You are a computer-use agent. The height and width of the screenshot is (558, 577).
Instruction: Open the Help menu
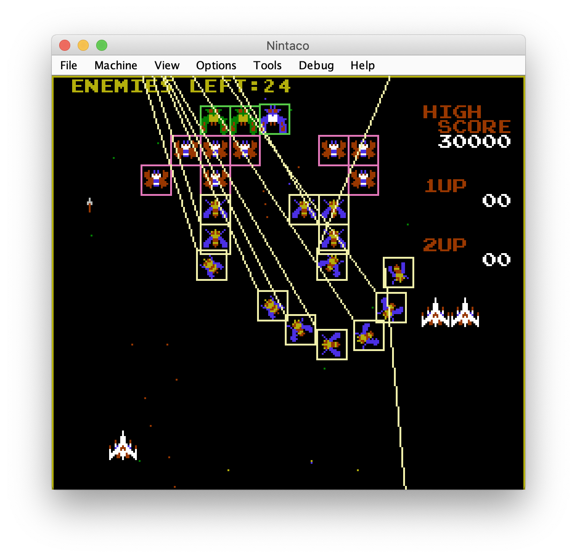click(362, 65)
